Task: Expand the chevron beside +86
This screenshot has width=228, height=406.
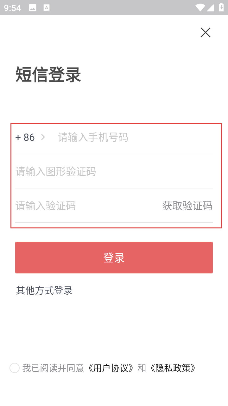Action: (x=43, y=137)
